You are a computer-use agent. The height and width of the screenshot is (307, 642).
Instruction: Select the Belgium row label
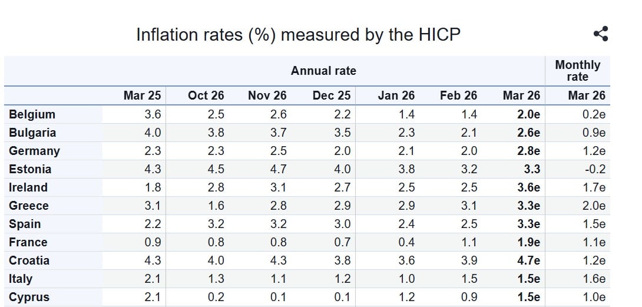[32, 114]
